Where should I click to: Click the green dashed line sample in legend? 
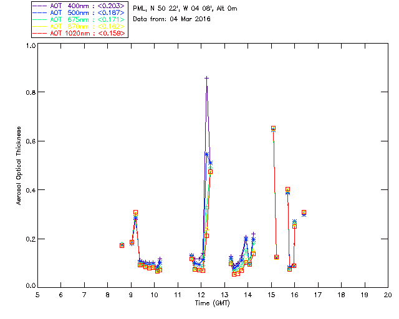(x=40, y=19)
